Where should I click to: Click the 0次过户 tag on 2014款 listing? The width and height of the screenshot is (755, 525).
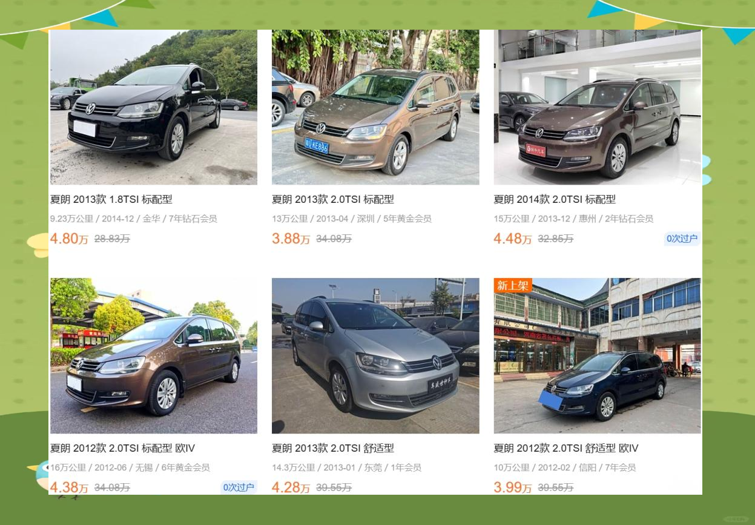point(682,239)
